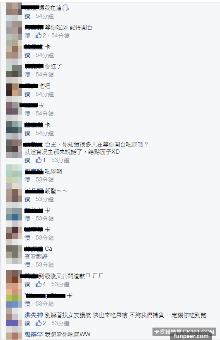The image size is (220, 340).
Task: Click thumbs-up icon on 等你吃屎 記得開台 comment
Action: coord(39,35)
